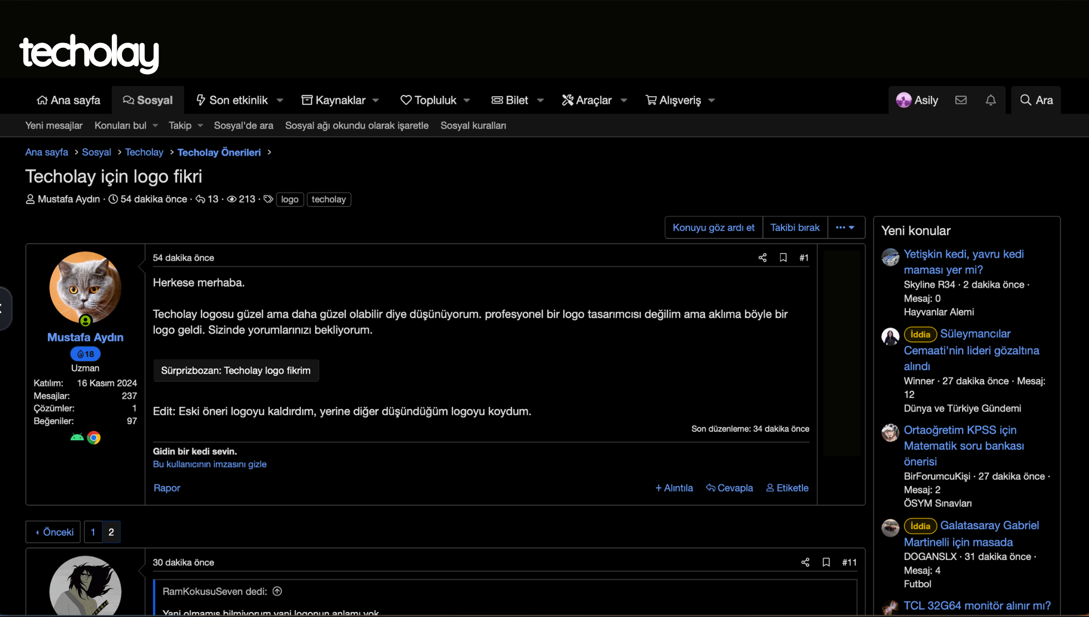Go to Önceki page
This screenshot has height=617, width=1089.
click(54, 532)
